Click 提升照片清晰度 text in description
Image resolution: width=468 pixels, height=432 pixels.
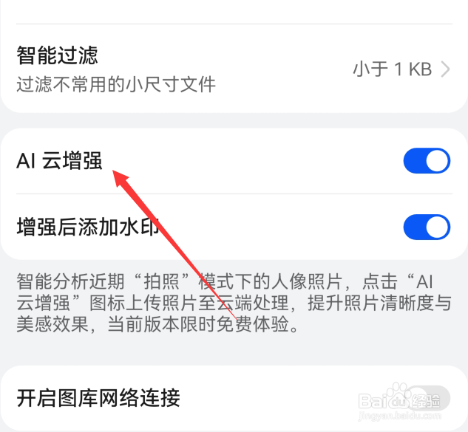pos(370,303)
